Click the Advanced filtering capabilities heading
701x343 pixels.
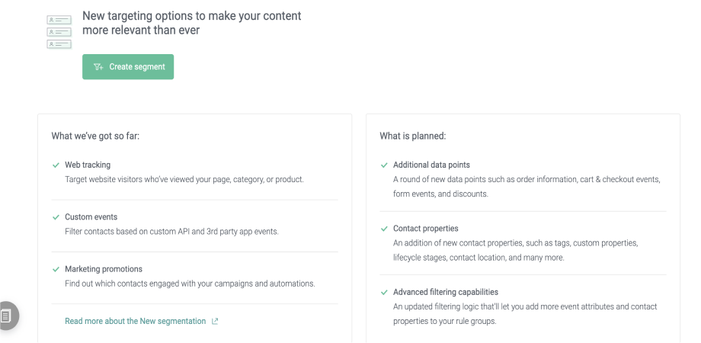coord(446,292)
